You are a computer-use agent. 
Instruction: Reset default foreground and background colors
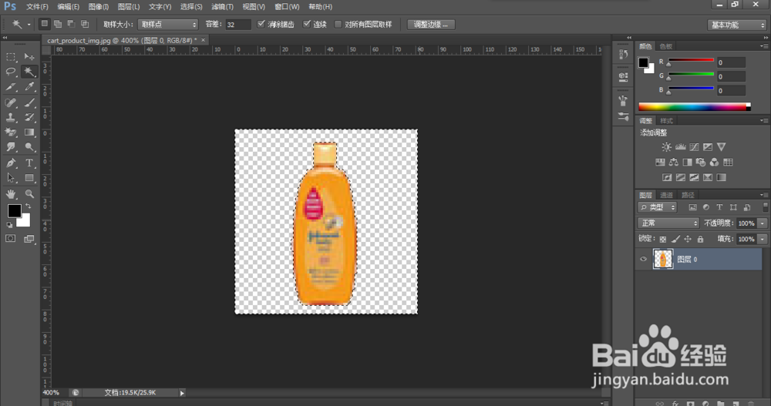9,225
